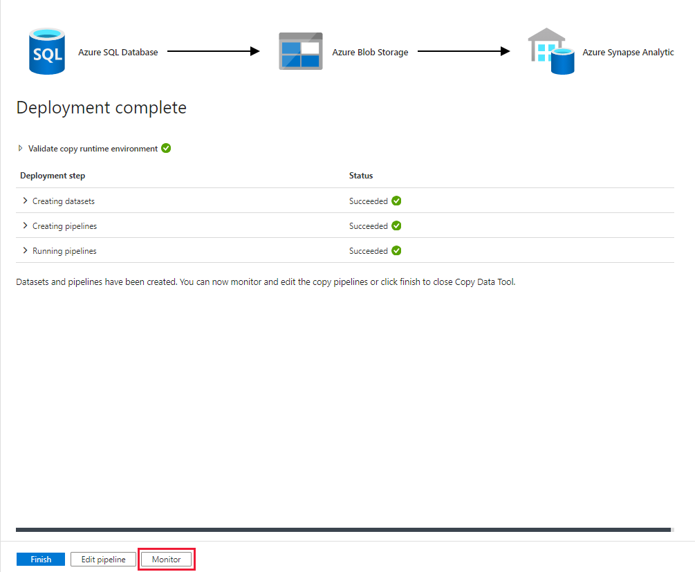Select the Deployment step column header
This screenshot has height=572, width=695.
click(x=52, y=175)
